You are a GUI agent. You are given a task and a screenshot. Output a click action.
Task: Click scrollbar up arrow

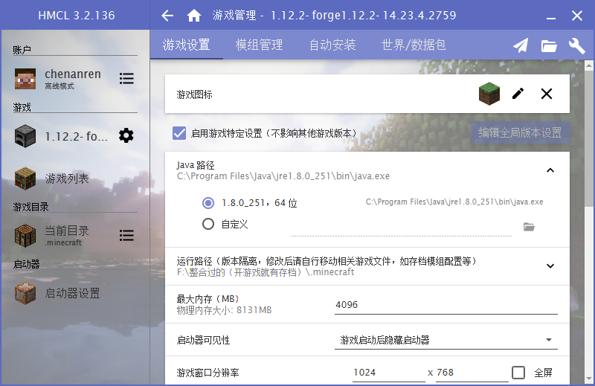click(x=589, y=65)
